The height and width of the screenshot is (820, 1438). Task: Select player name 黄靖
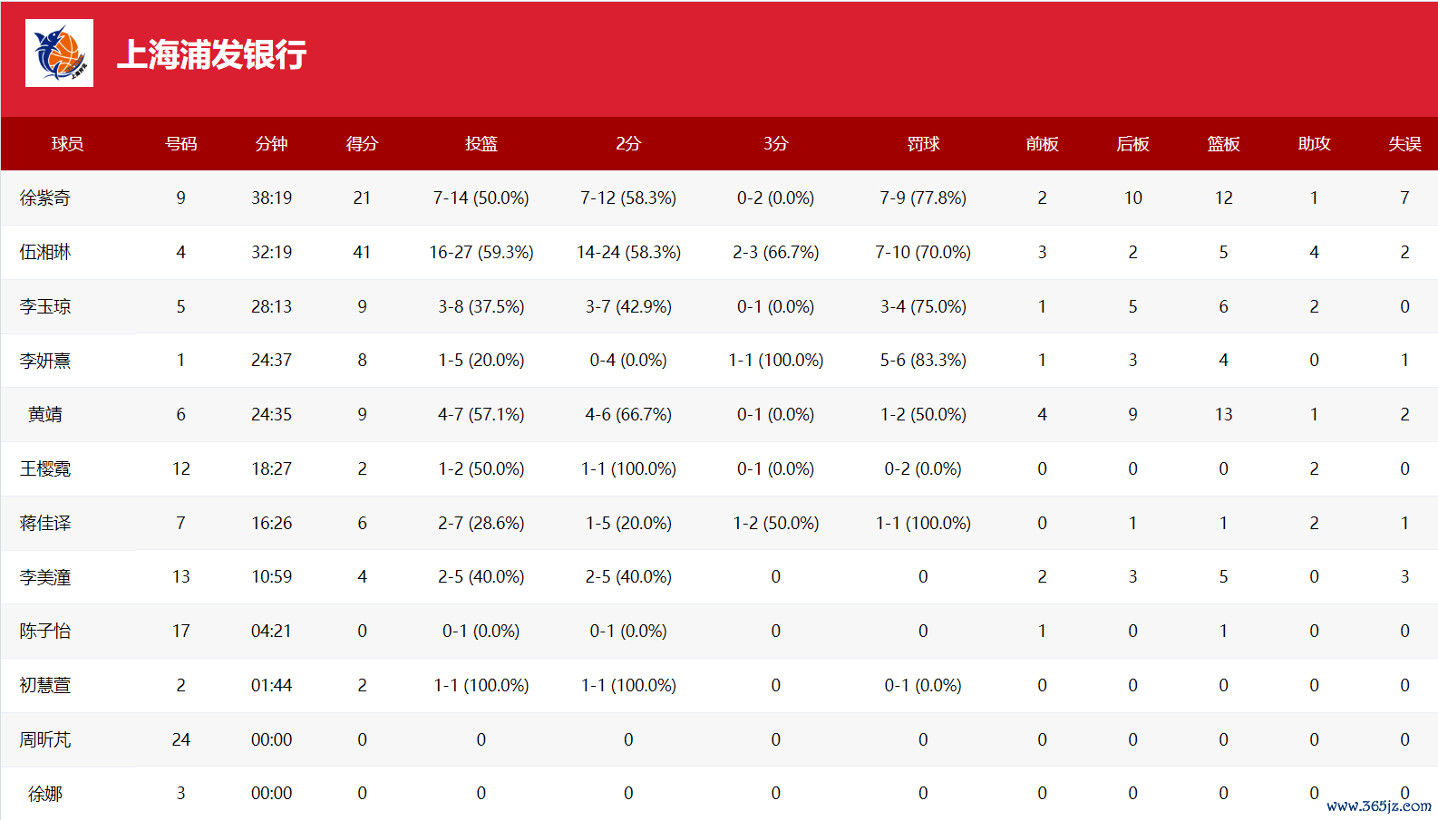(x=45, y=414)
